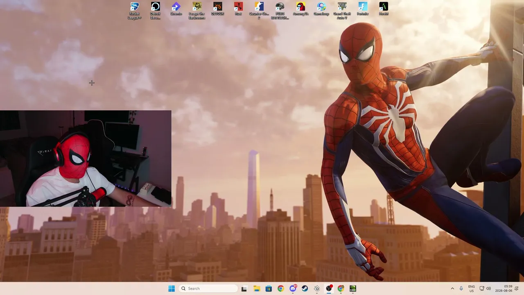Switch to OBS Studio on the taskbar
Viewport: 524px width, 295px height.
pyautogui.click(x=329, y=288)
